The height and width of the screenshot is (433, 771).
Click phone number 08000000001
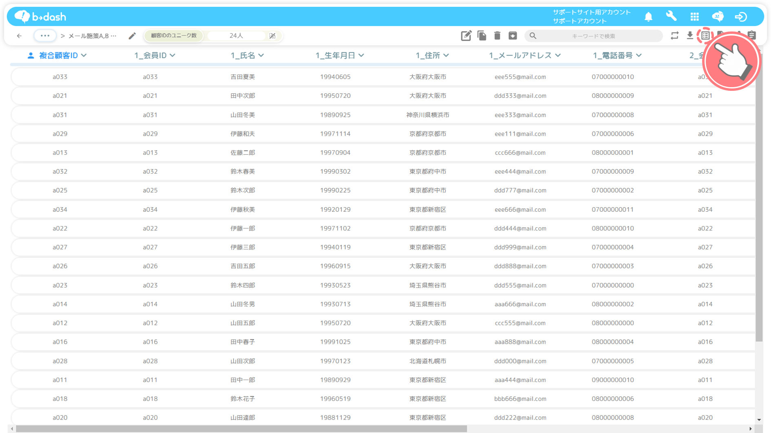click(x=613, y=153)
